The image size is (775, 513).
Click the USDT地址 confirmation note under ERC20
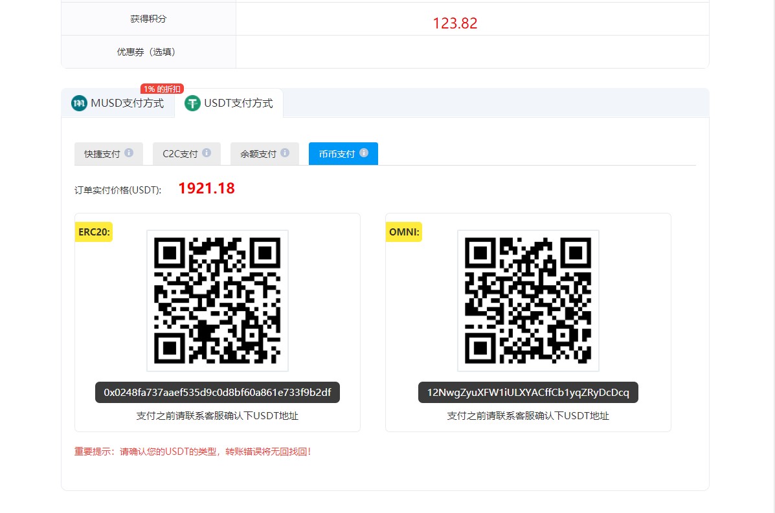tap(218, 416)
